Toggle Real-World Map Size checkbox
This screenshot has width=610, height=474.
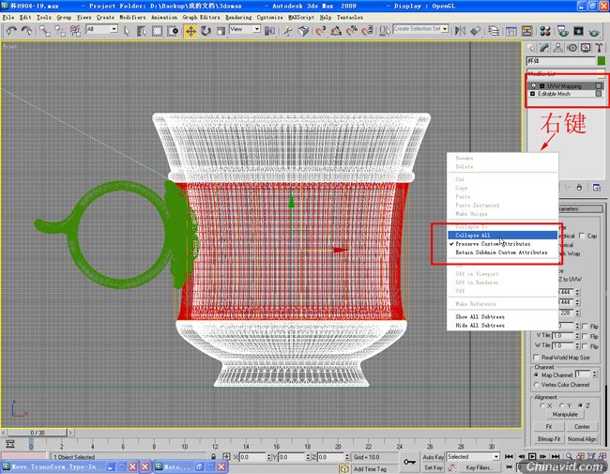(537, 357)
